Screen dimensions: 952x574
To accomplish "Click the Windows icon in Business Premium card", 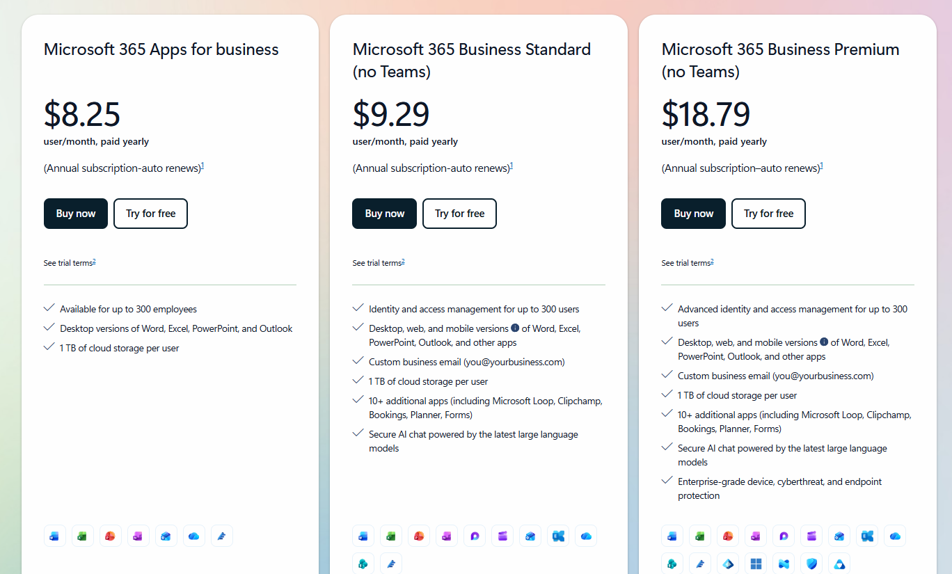I will click(x=756, y=564).
